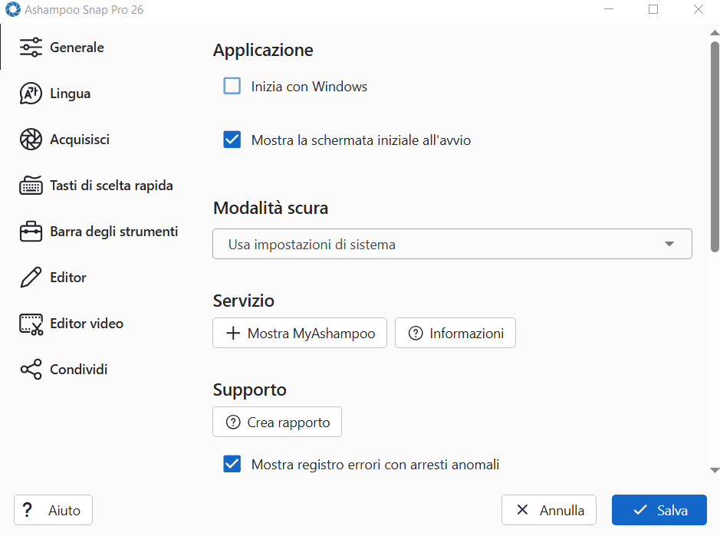Select the Acquisisci camera shutter icon
The image size is (720, 536).
[x=31, y=140]
